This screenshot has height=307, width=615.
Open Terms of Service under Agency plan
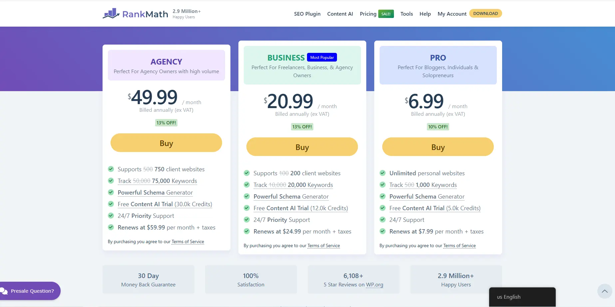[188, 242]
